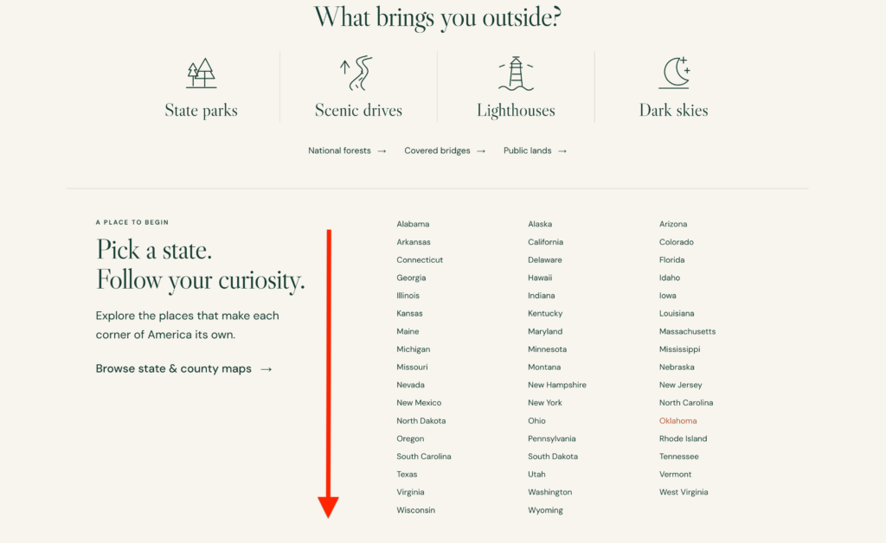
Task: Open Browse state & county maps
Action: point(173,368)
